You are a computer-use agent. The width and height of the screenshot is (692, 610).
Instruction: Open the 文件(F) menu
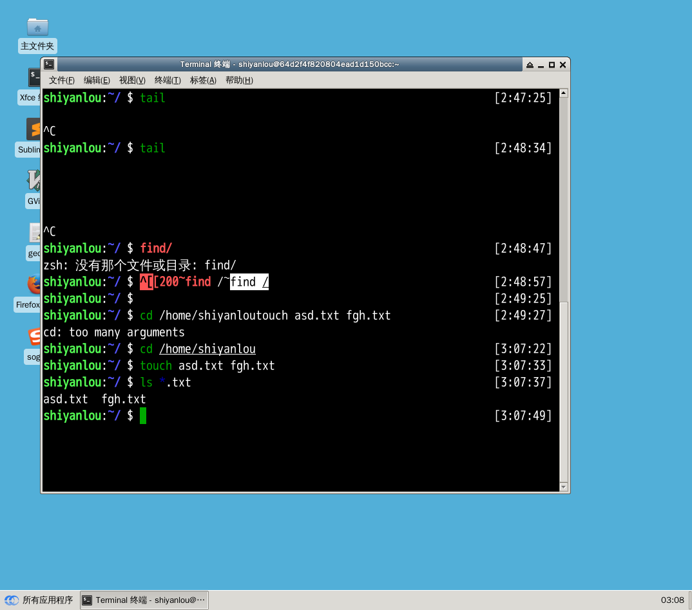61,80
